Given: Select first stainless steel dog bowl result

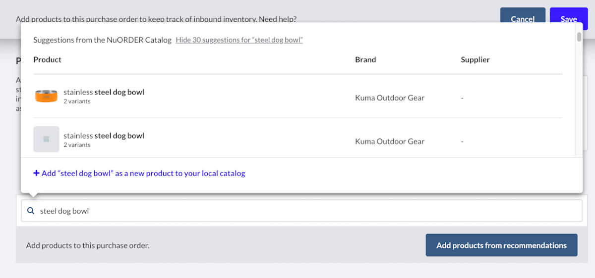Looking at the screenshot, I should 104,92.
